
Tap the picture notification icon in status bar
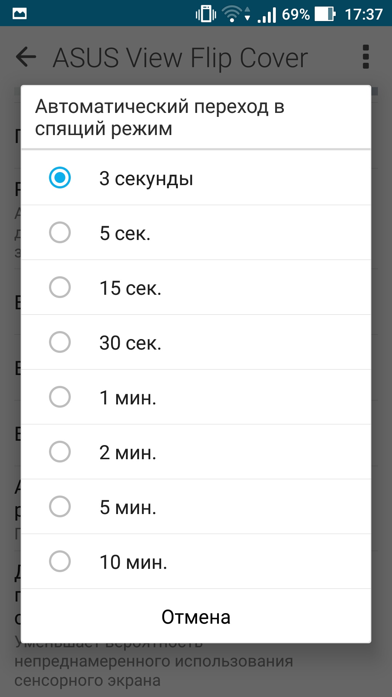20,14
